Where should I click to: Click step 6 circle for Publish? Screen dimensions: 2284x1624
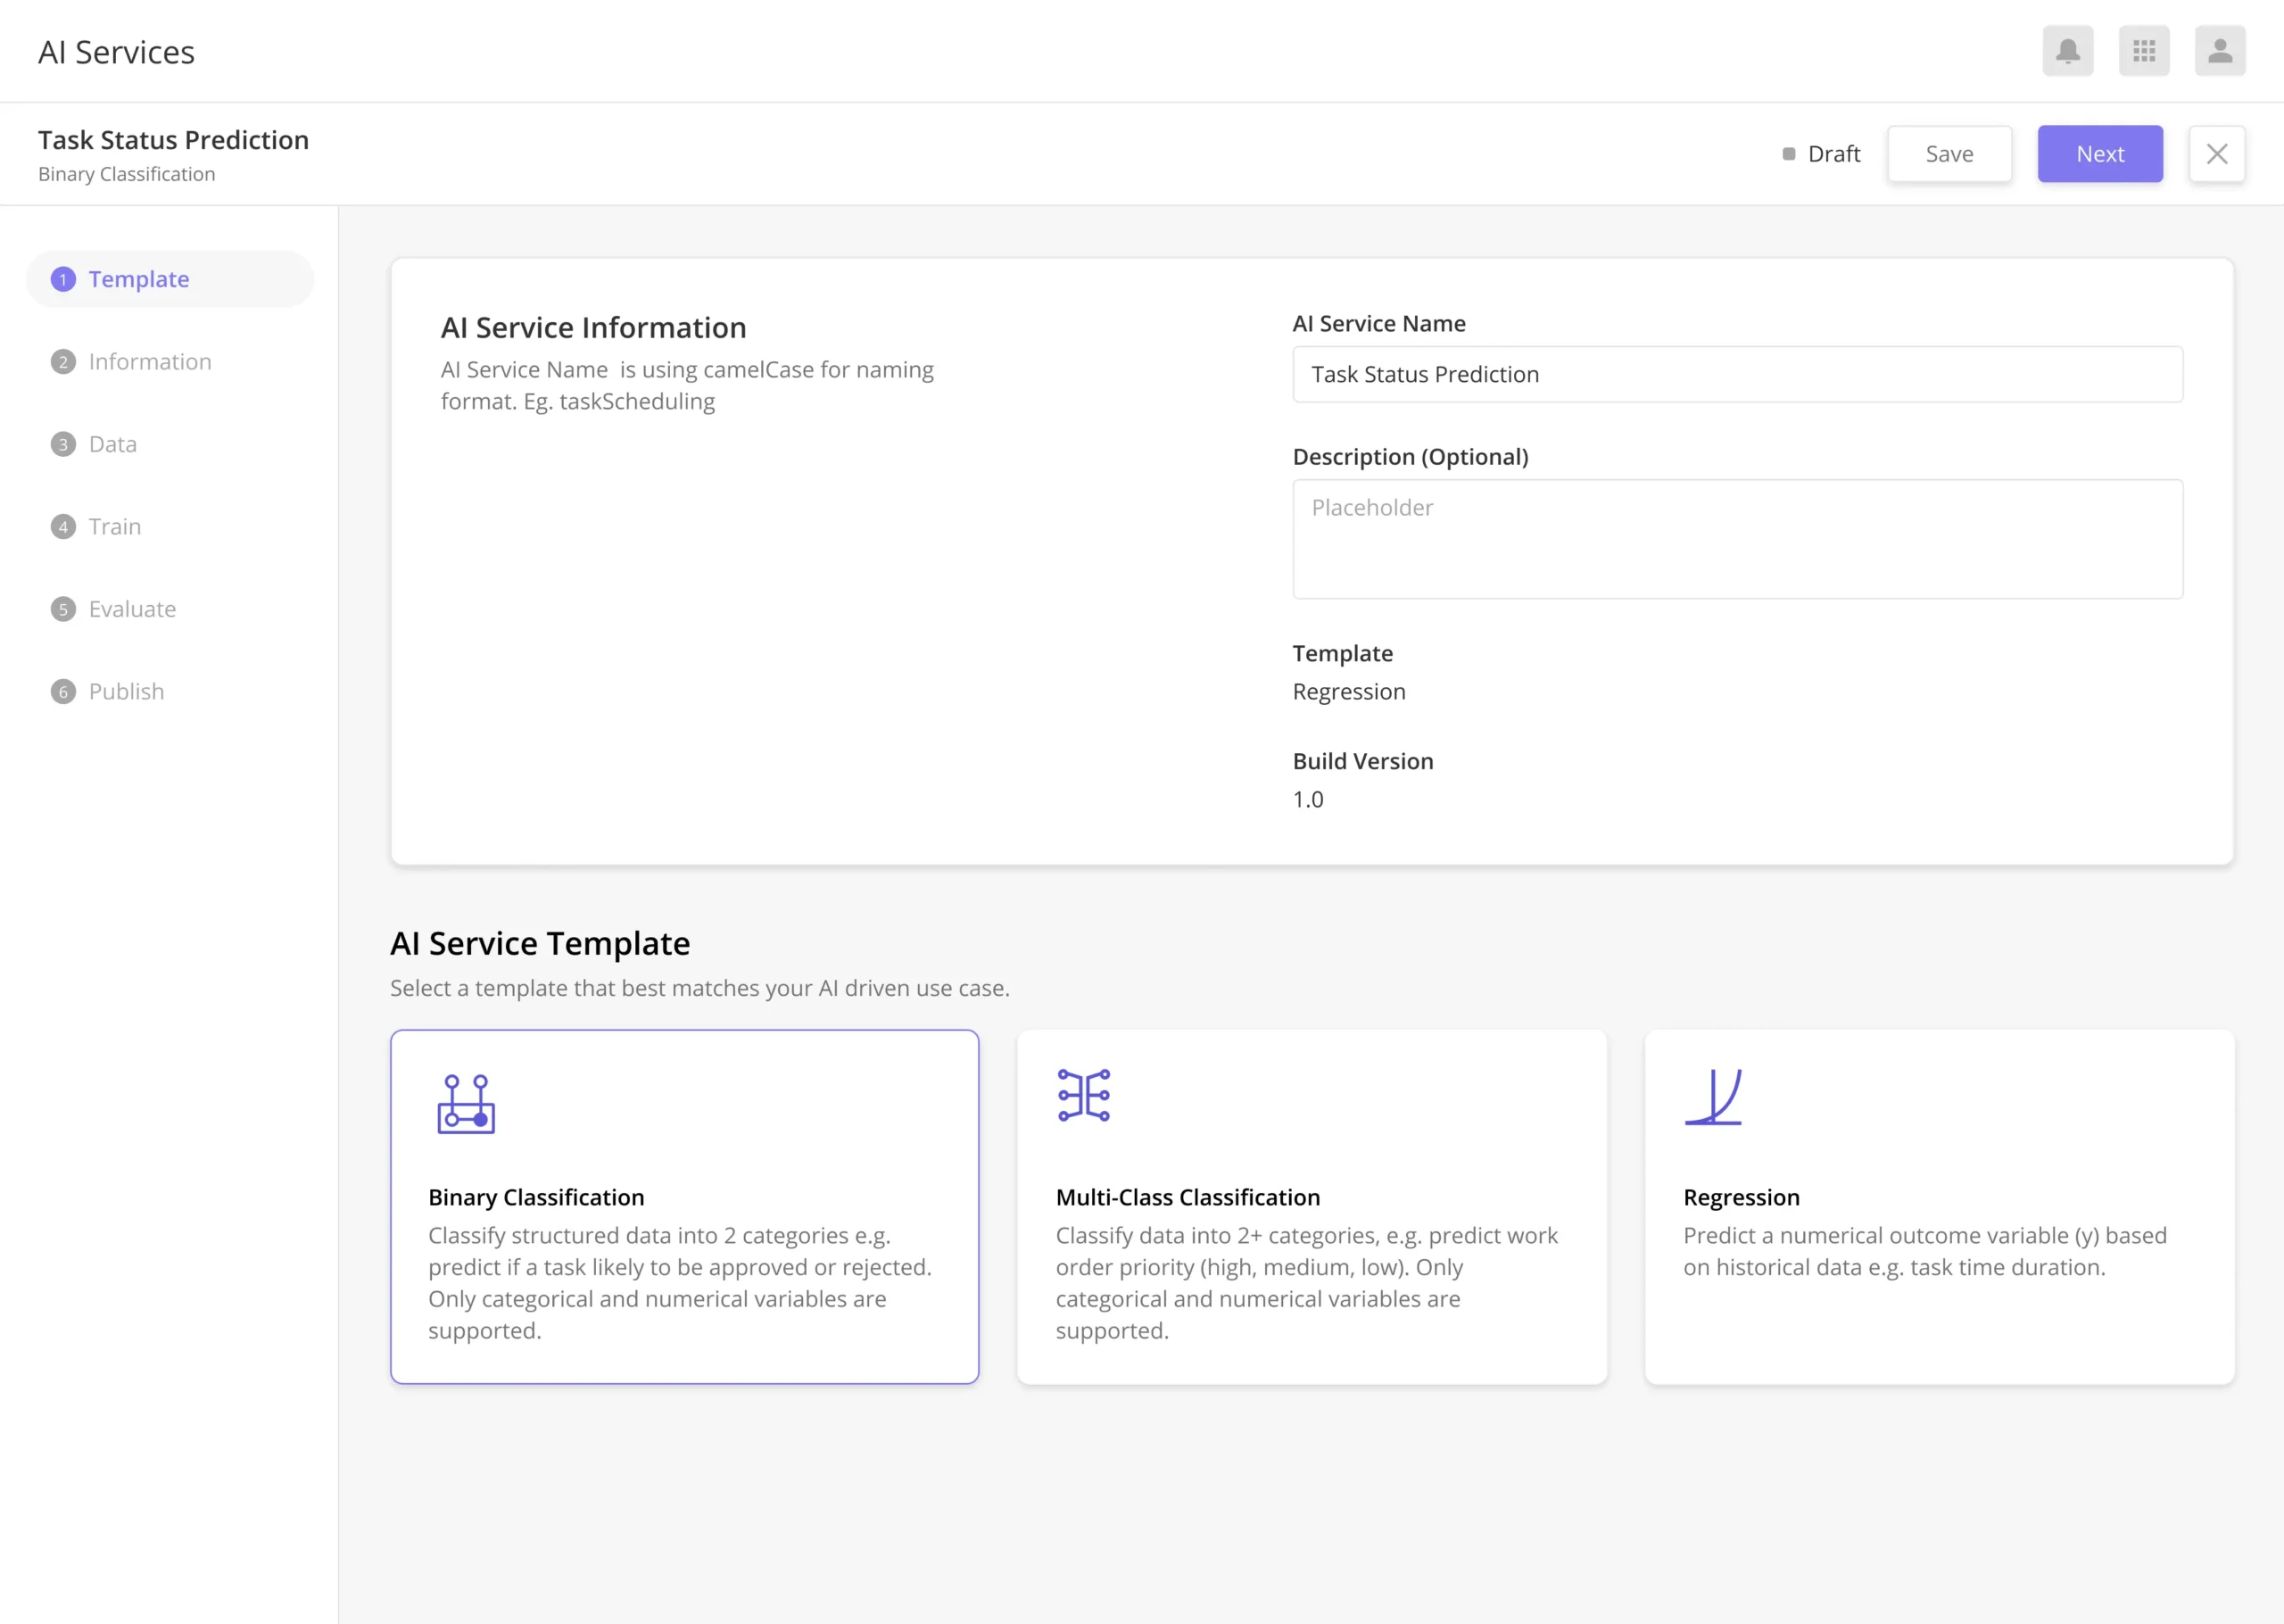pyautogui.click(x=63, y=692)
